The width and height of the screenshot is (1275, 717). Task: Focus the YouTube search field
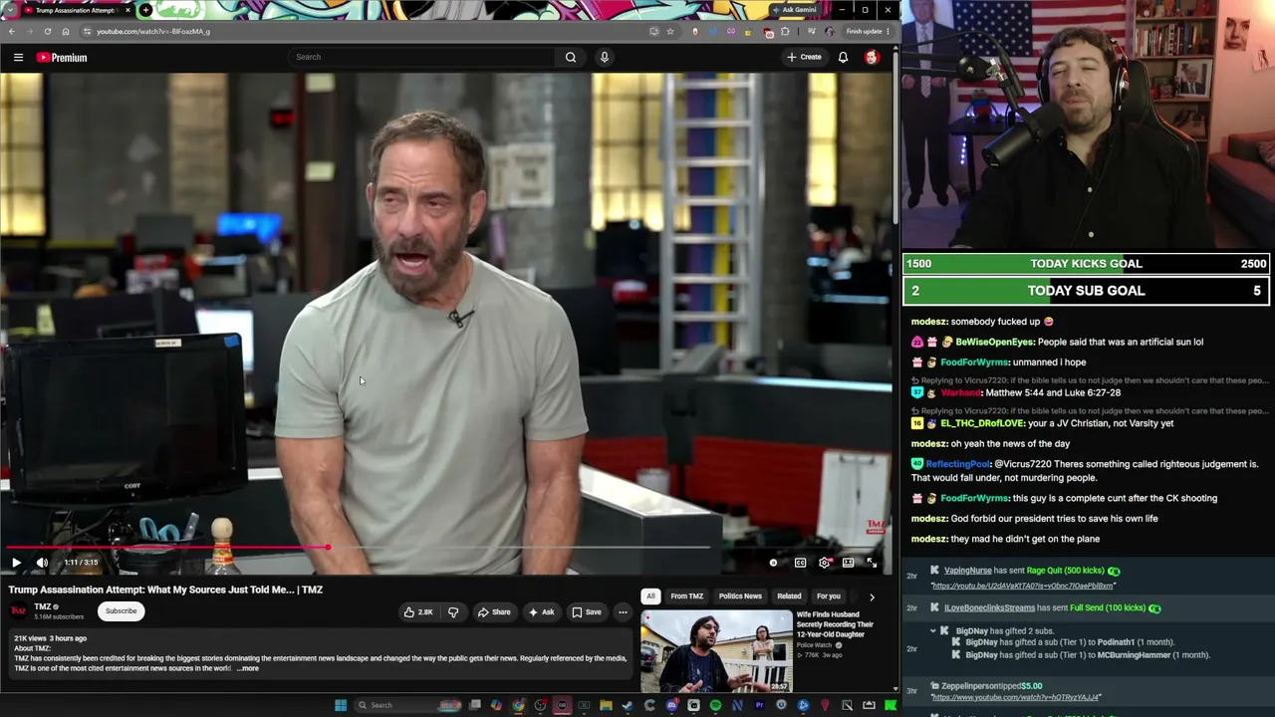422,57
